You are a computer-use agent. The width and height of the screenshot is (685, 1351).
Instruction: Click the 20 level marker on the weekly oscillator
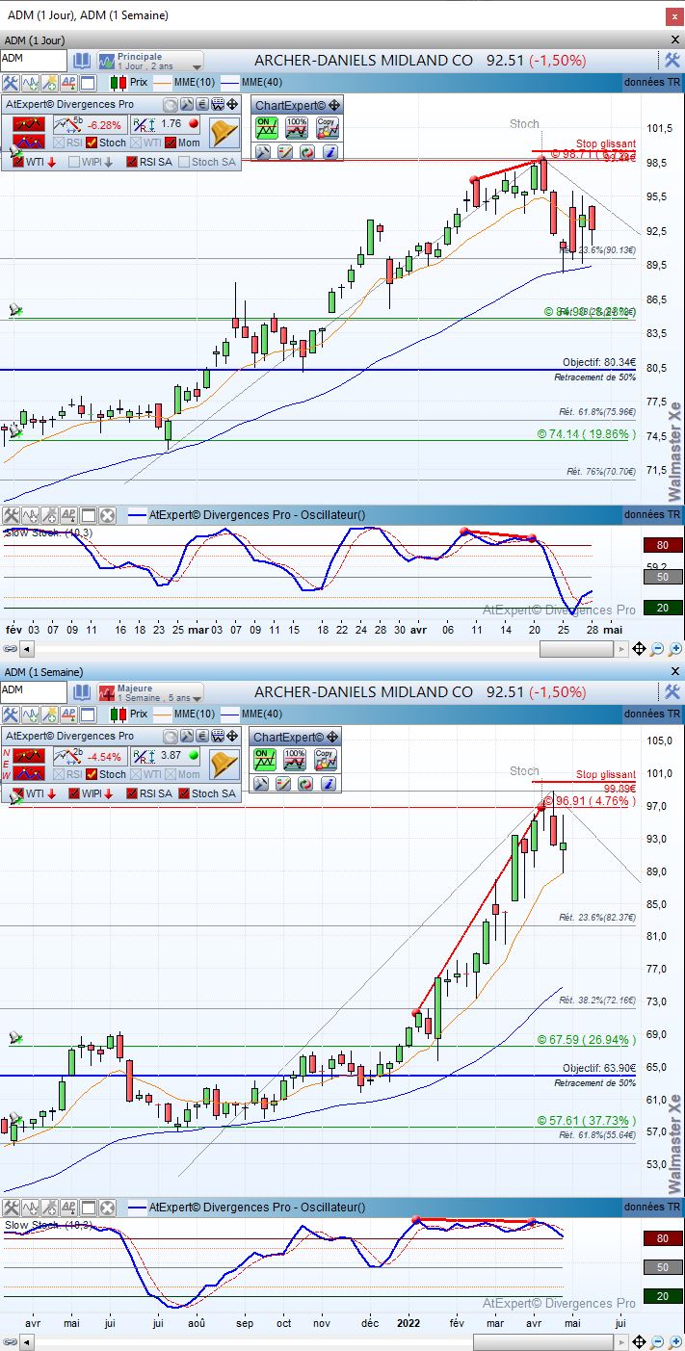663,1296
